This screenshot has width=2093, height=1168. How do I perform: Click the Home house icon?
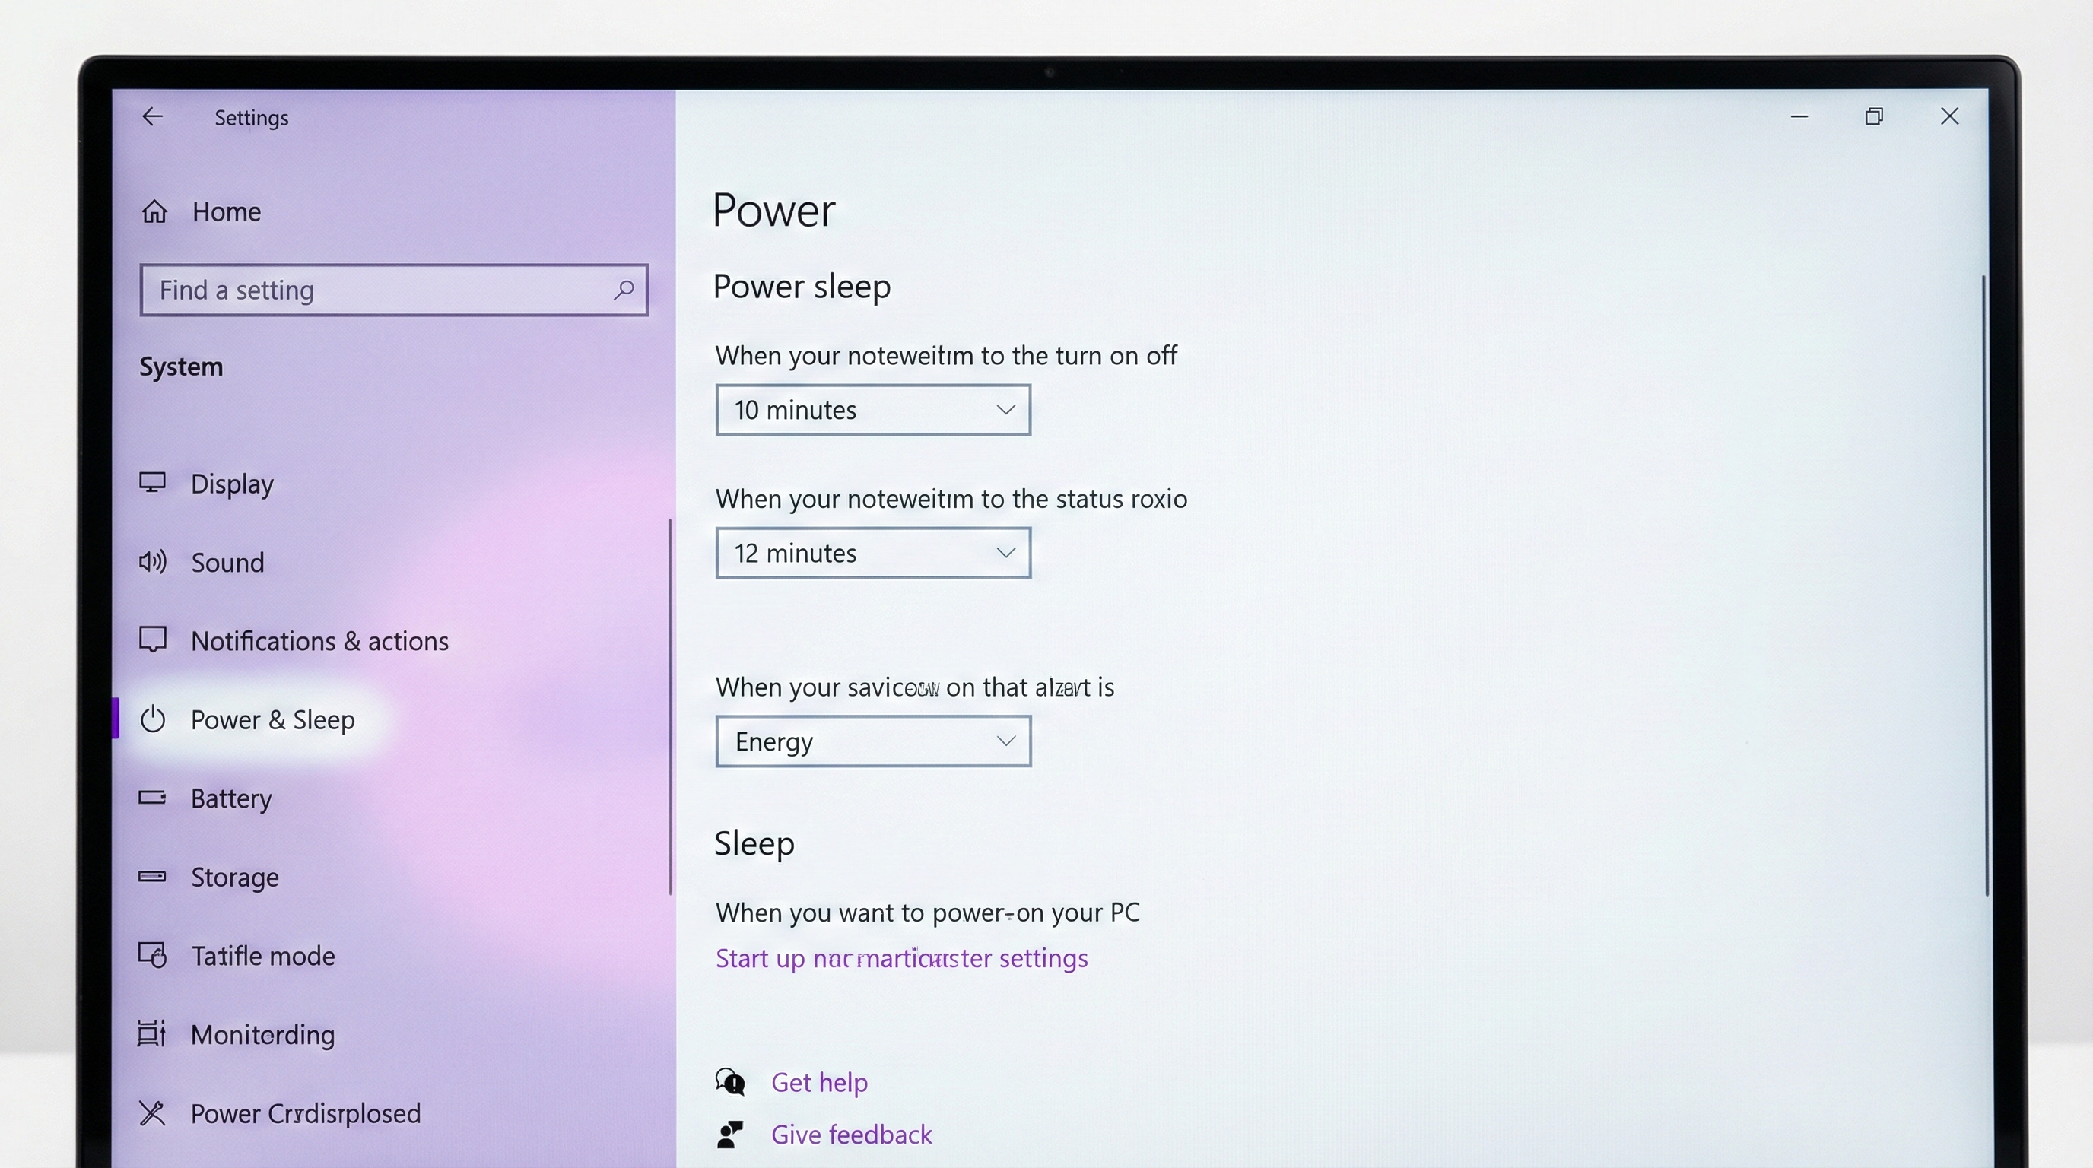[154, 212]
